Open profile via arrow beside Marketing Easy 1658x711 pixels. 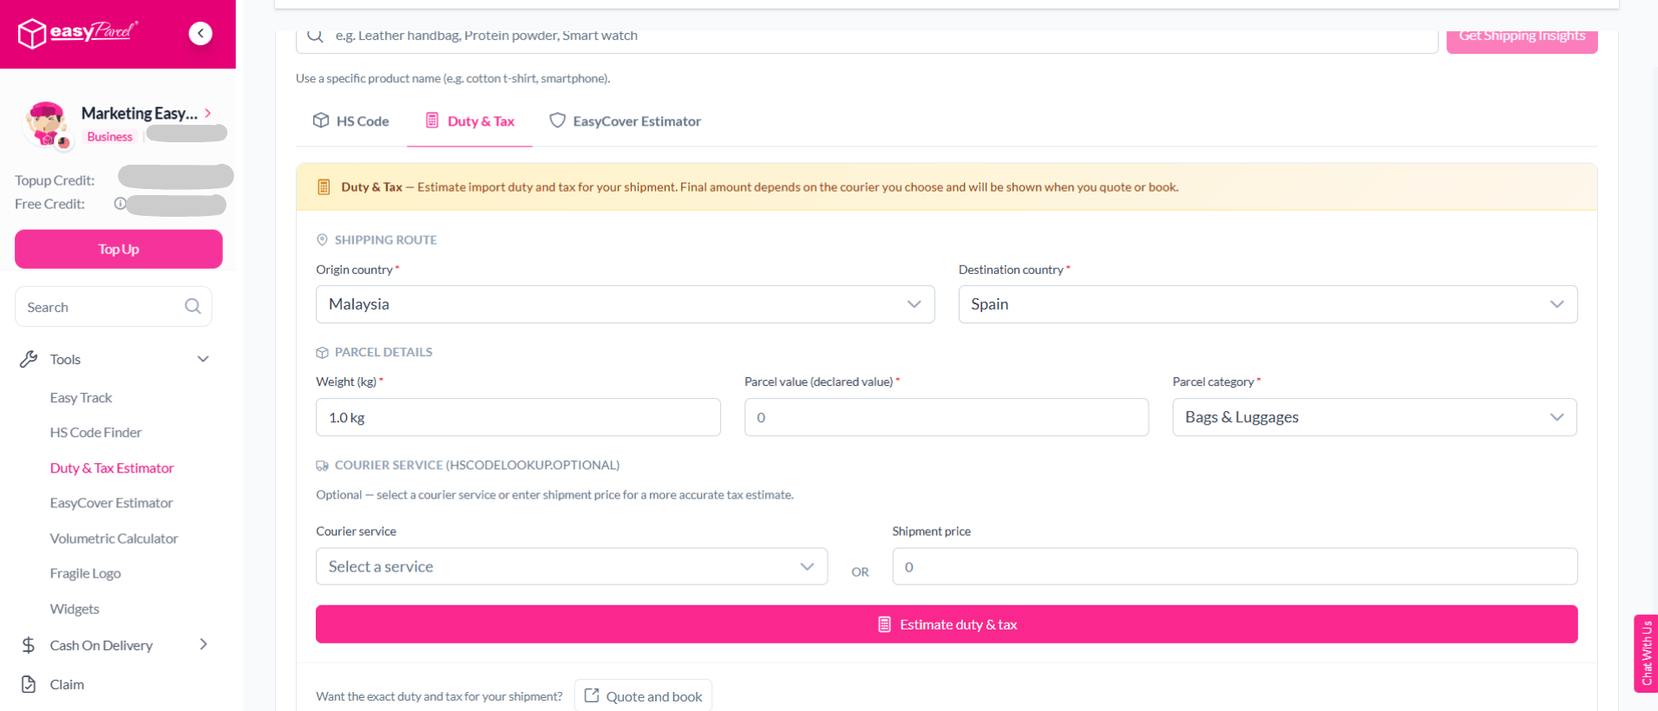click(x=208, y=113)
